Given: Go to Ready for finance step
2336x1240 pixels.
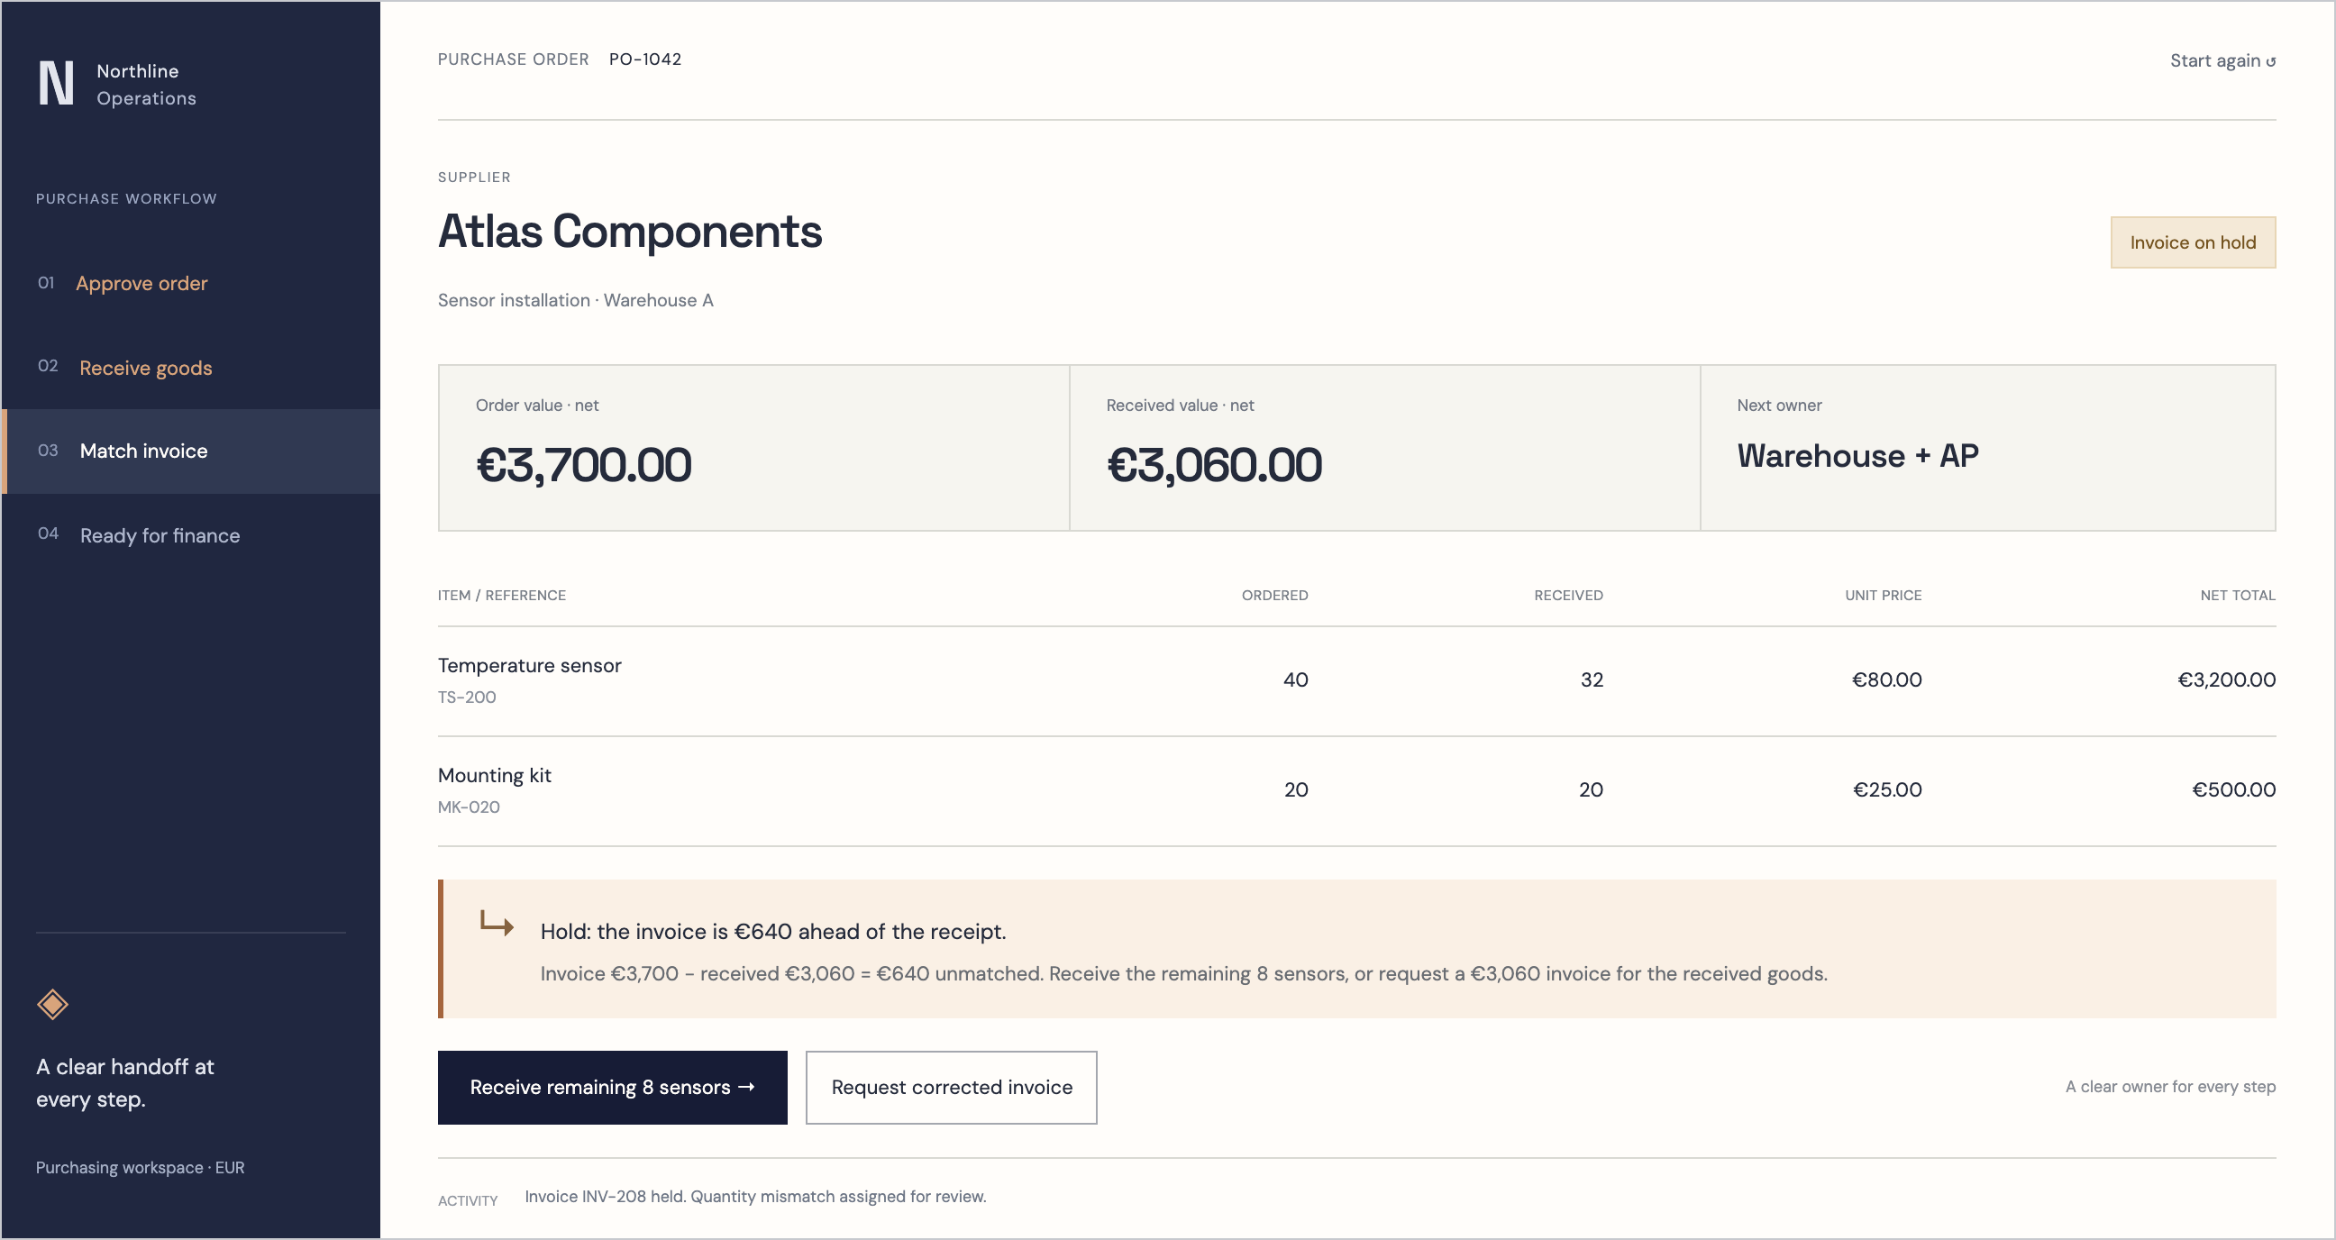Looking at the screenshot, I should [160, 534].
